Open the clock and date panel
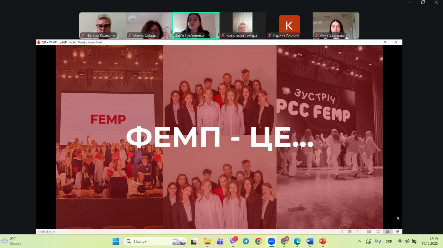The width and height of the screenshot is (443, 248). point(429,241)
